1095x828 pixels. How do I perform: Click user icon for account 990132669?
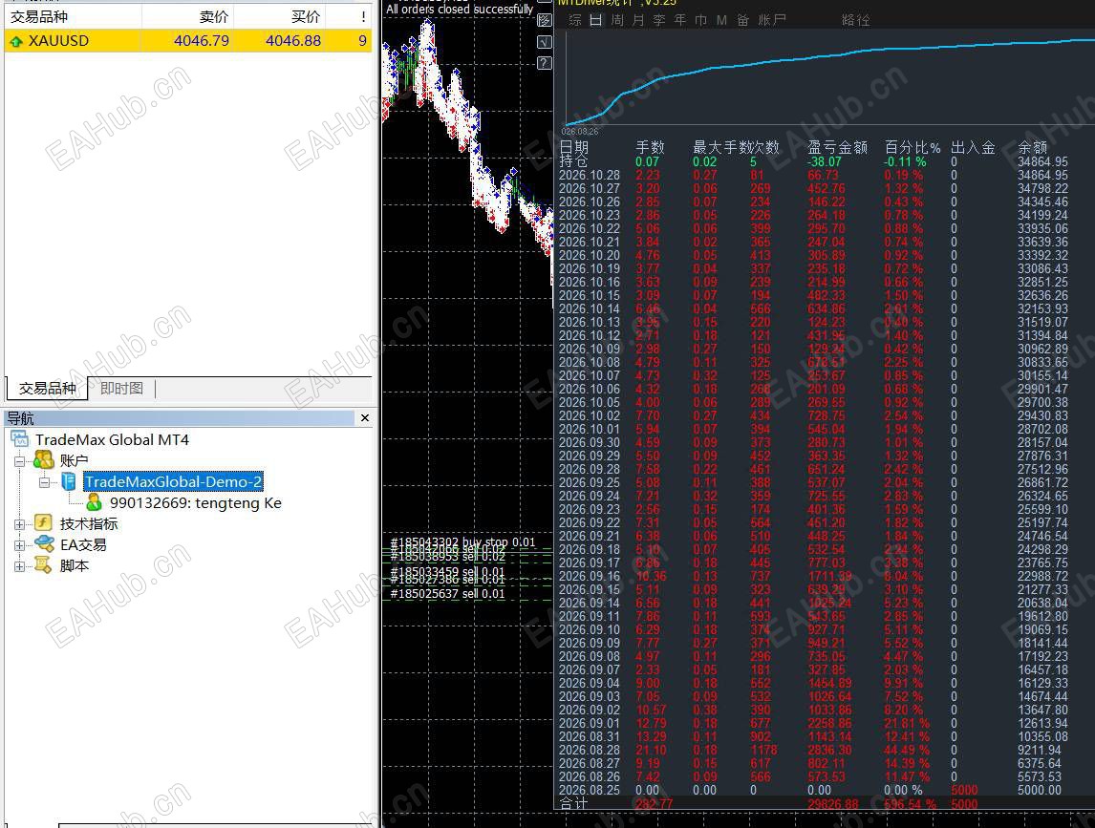tap(95, 502)
